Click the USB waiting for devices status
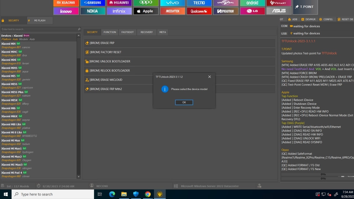354x199 pixels. [x=306, y=33]
